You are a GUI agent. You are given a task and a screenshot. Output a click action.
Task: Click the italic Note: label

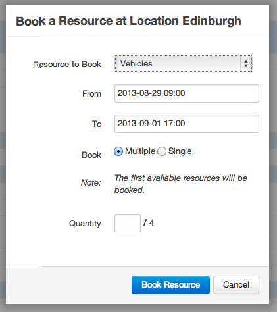pos(91,182)
